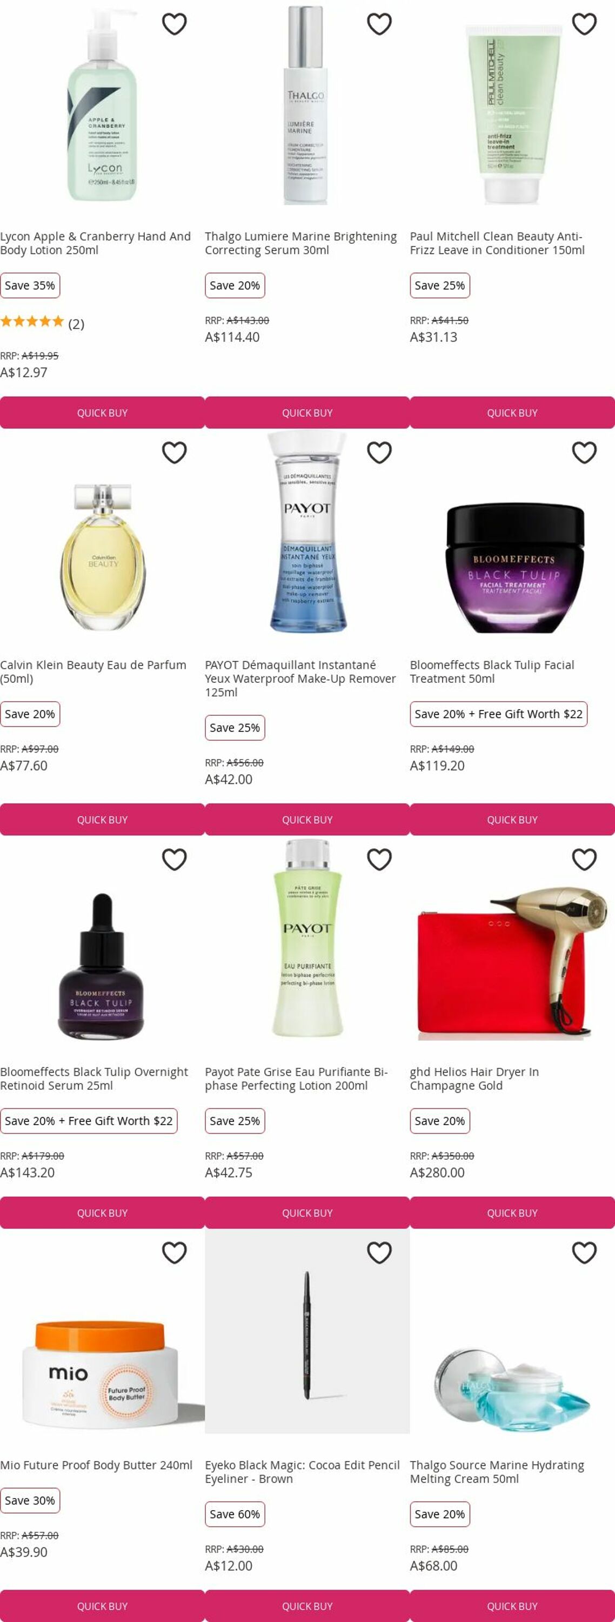
Task: Quick buy the Lycon Hand And Body Lotion
Action: (x=102, y=413)
